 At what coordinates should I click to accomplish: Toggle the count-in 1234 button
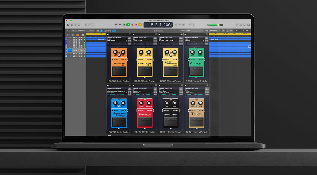pyautogui.click(x=190, y=25)
